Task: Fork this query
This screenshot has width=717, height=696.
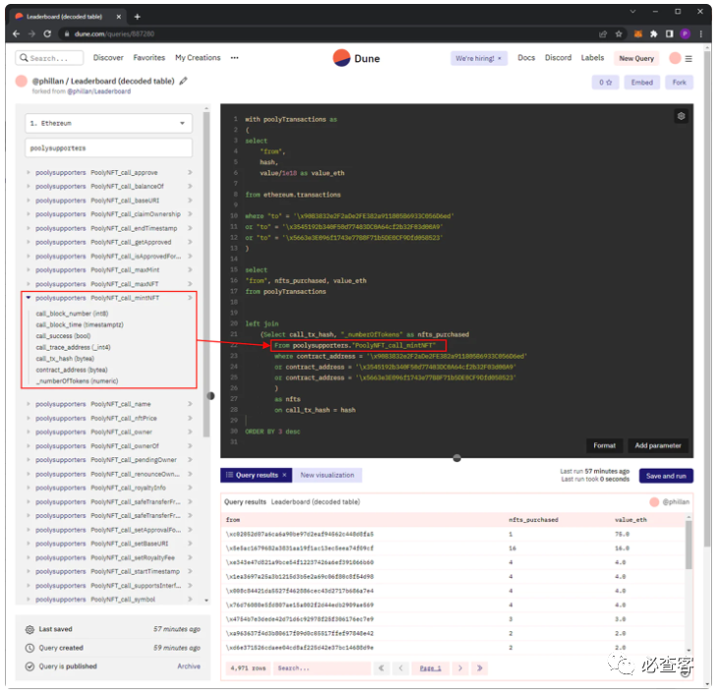Action: click(679, 83)
